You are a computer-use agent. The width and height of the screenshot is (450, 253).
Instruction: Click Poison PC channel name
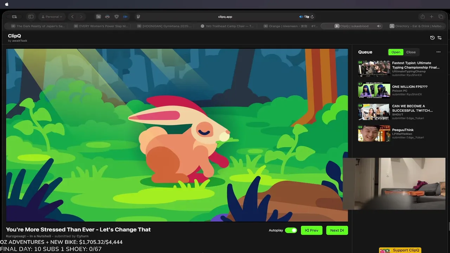pyautogui.click(x=400, y=91)
